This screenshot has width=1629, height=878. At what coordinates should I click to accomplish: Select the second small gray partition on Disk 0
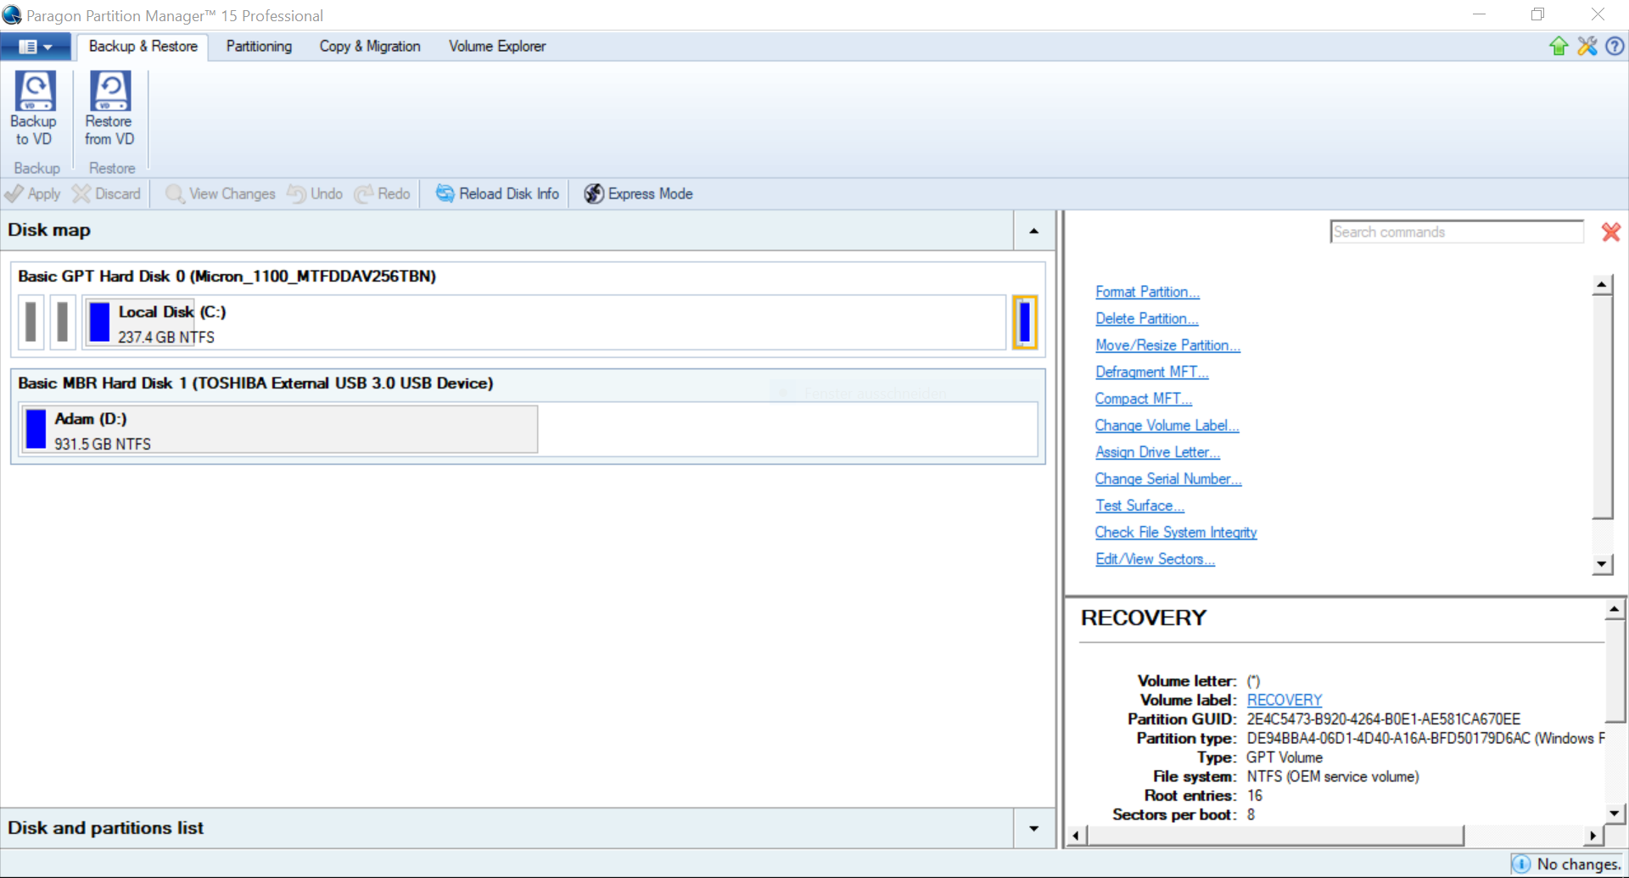coord(62,322)
